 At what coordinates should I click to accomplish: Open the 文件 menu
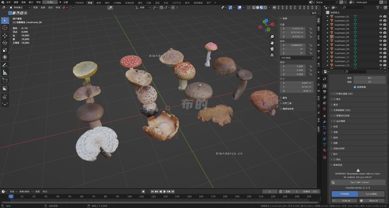8,2
